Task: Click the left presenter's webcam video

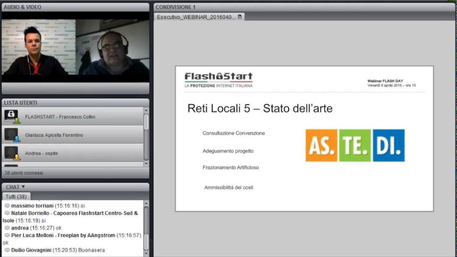Action: (x=38, y=47)
